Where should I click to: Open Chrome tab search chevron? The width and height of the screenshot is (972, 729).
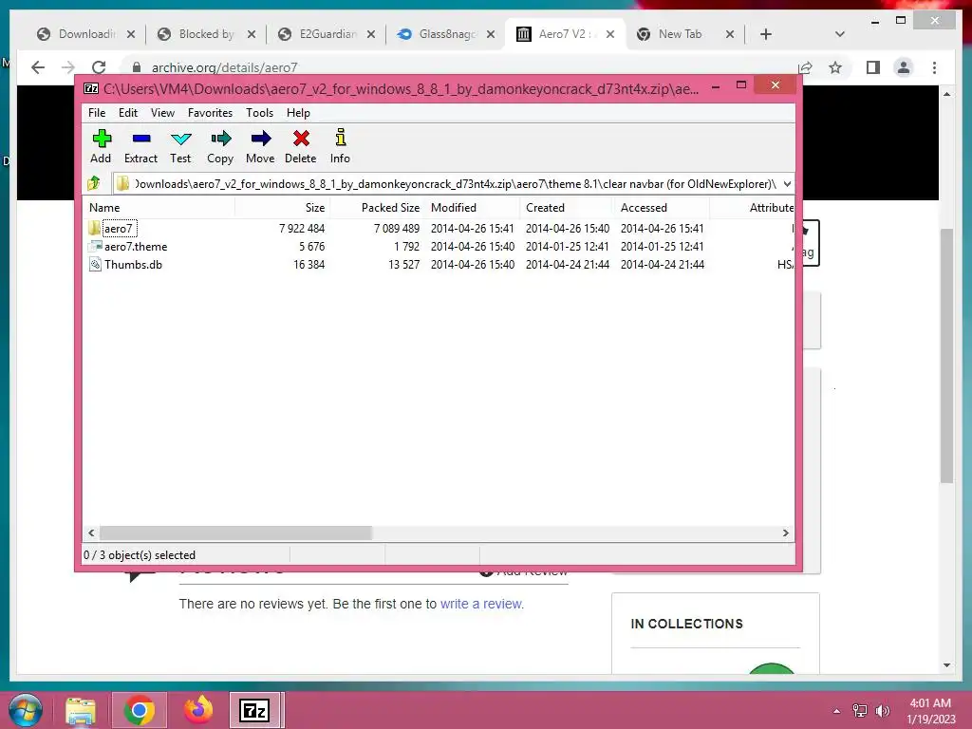tap(840, 34)
